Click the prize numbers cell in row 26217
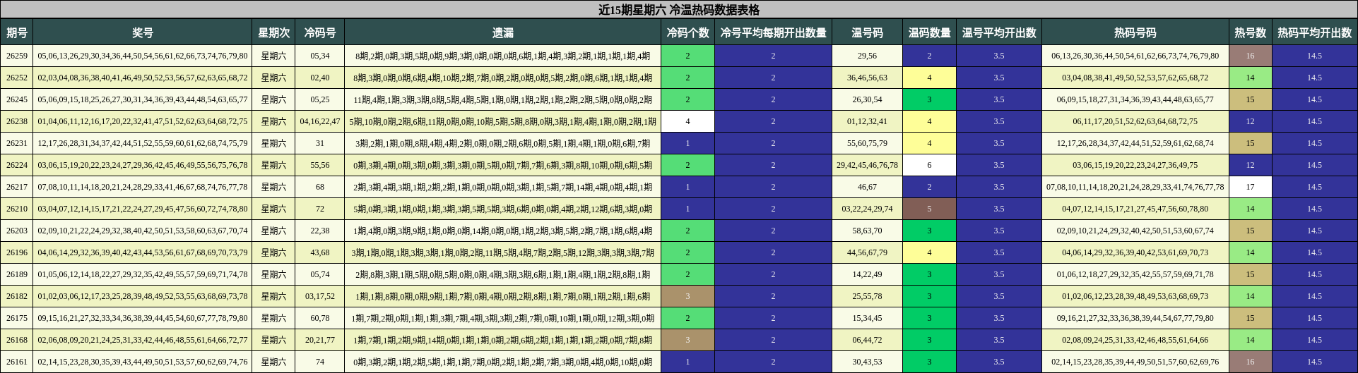 click(143, 187)
